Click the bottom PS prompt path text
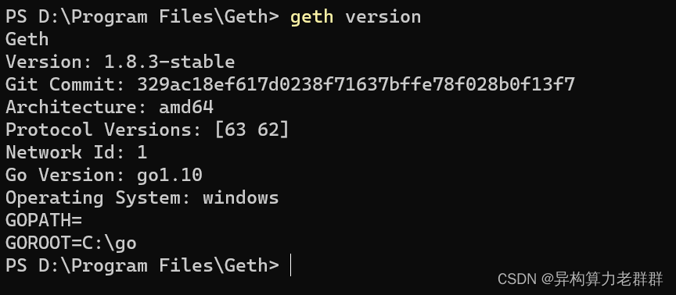This screenshot has height=295, width=676. tap(142, 265)
